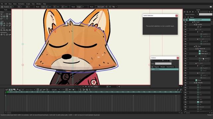Collapse the Mouths switch layer
This screenshot has width=213, height=119.
point(194,83)
